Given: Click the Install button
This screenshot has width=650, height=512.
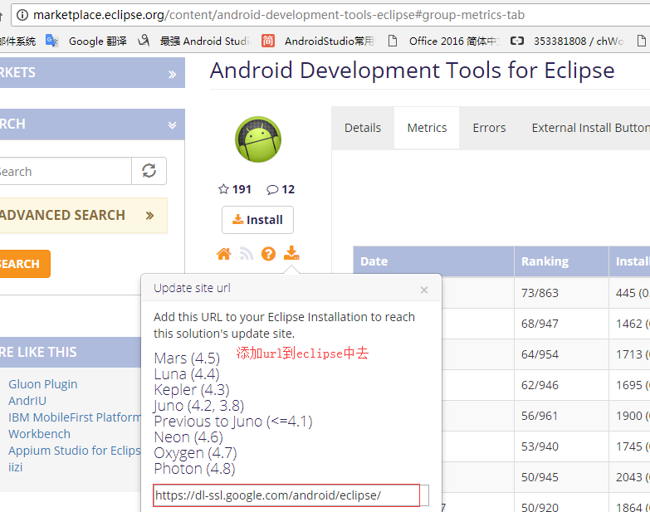Looking at the screenshot, I should [x=257, y=220].
